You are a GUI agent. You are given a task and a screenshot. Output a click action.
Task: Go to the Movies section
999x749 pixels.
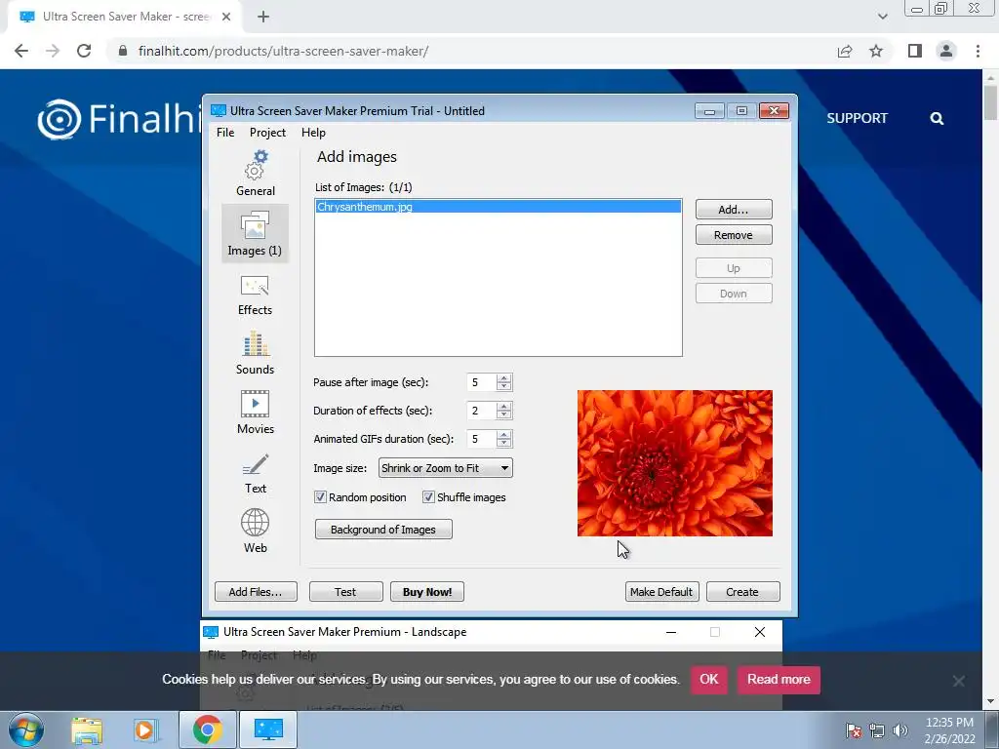[x=255, y=413]
